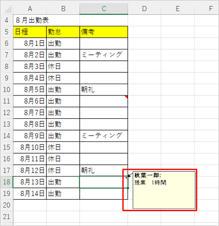Select the 8月2日 date cell
The image size is (219, 226).
(30, 55)
